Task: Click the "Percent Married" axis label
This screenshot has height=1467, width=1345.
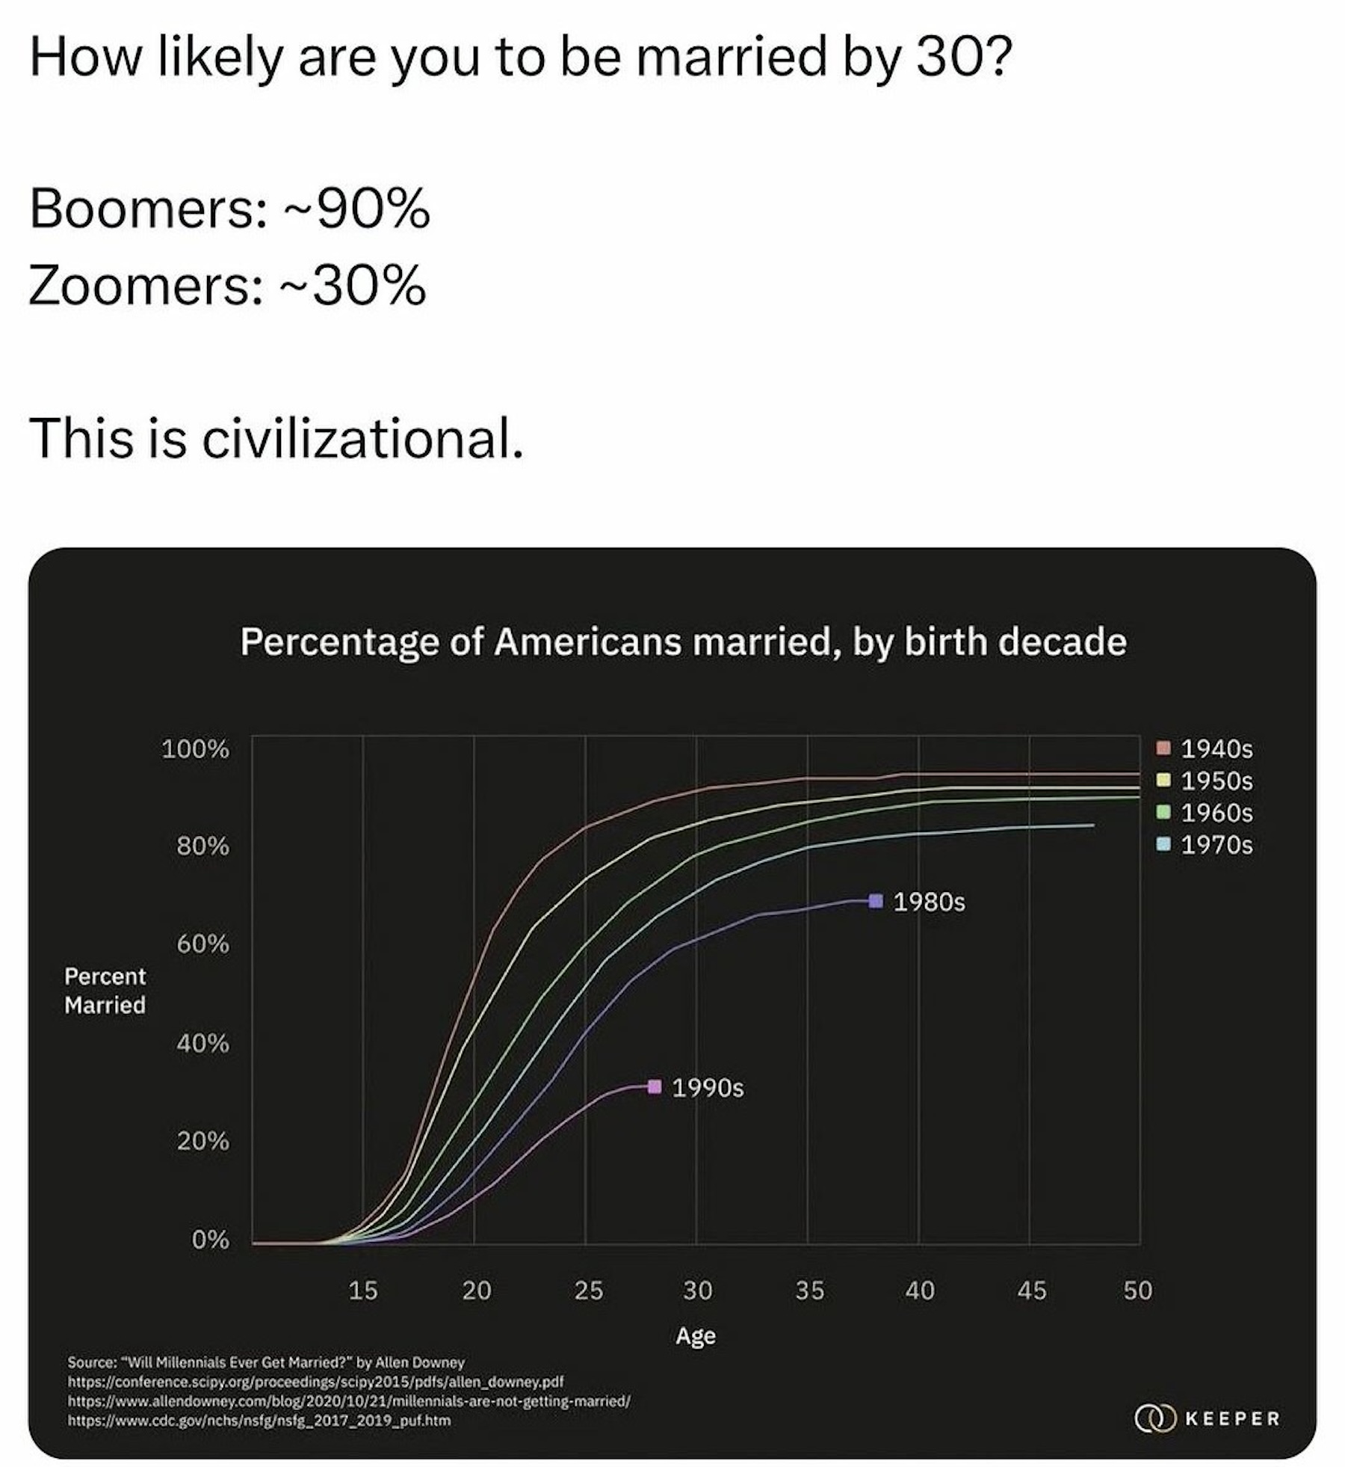Action: coord(105,990)
